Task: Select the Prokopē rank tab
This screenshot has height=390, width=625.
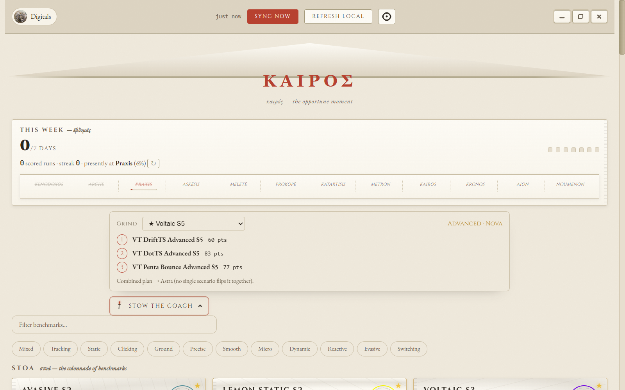Action: pos(286,184)
